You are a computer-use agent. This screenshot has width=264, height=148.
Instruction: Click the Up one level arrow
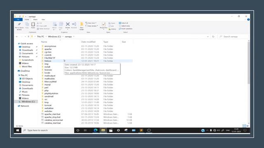28,37
